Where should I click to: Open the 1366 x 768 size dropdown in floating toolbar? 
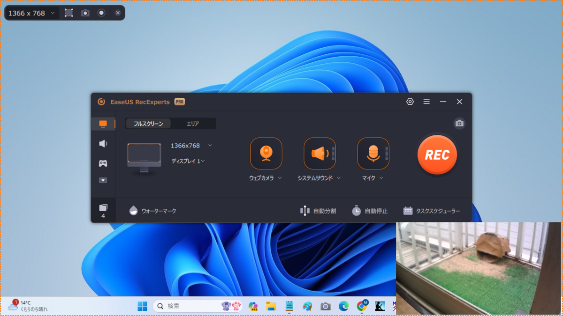tap(31, 13)
